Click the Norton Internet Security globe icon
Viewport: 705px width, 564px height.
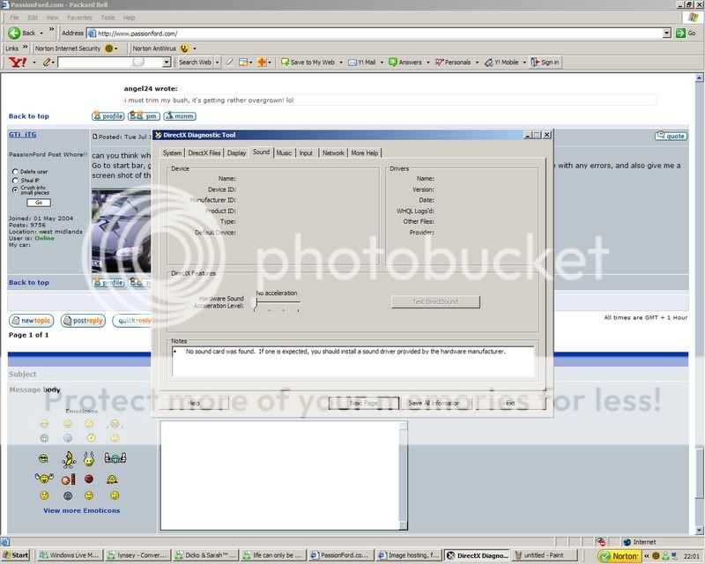click(x=108, y=48)
